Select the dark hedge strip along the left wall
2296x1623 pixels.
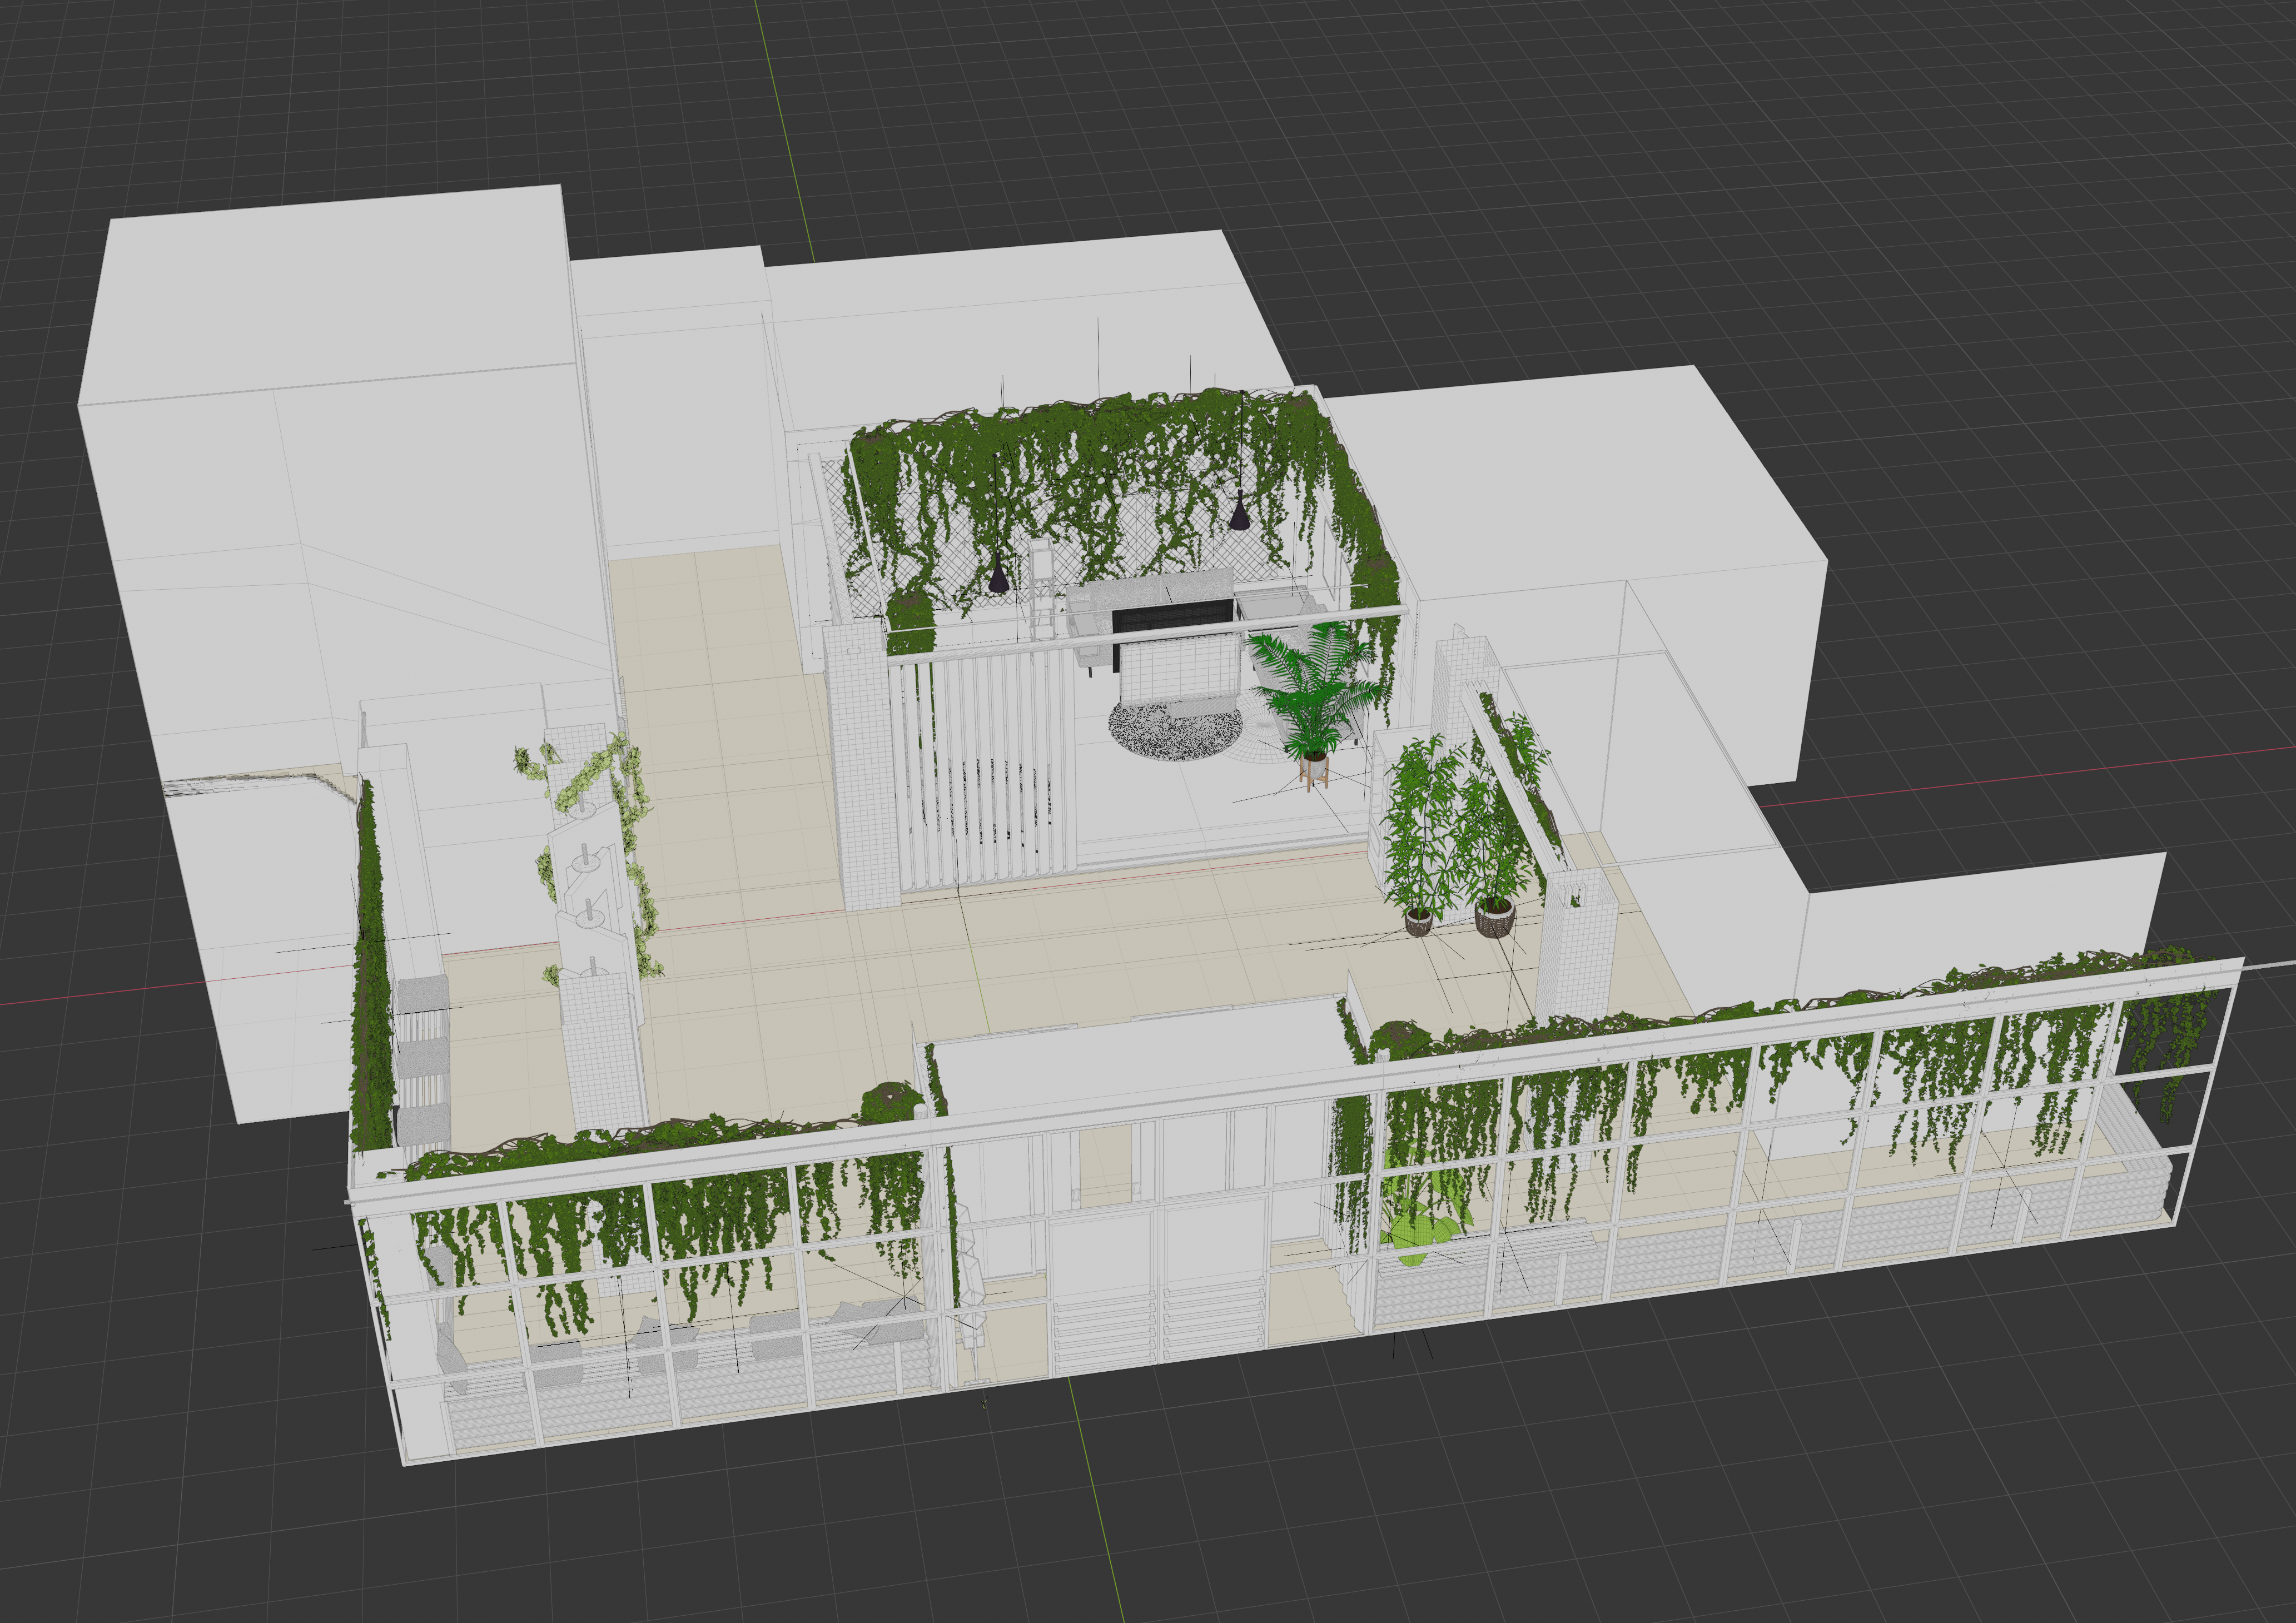tap(370, 980)
